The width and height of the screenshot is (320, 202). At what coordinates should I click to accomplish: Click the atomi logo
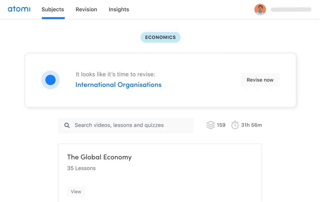pos(19,9)
